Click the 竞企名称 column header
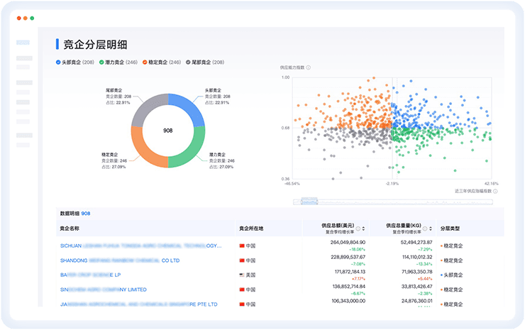The height and width of the screenshot is (330, 525). tap(70, 229)
